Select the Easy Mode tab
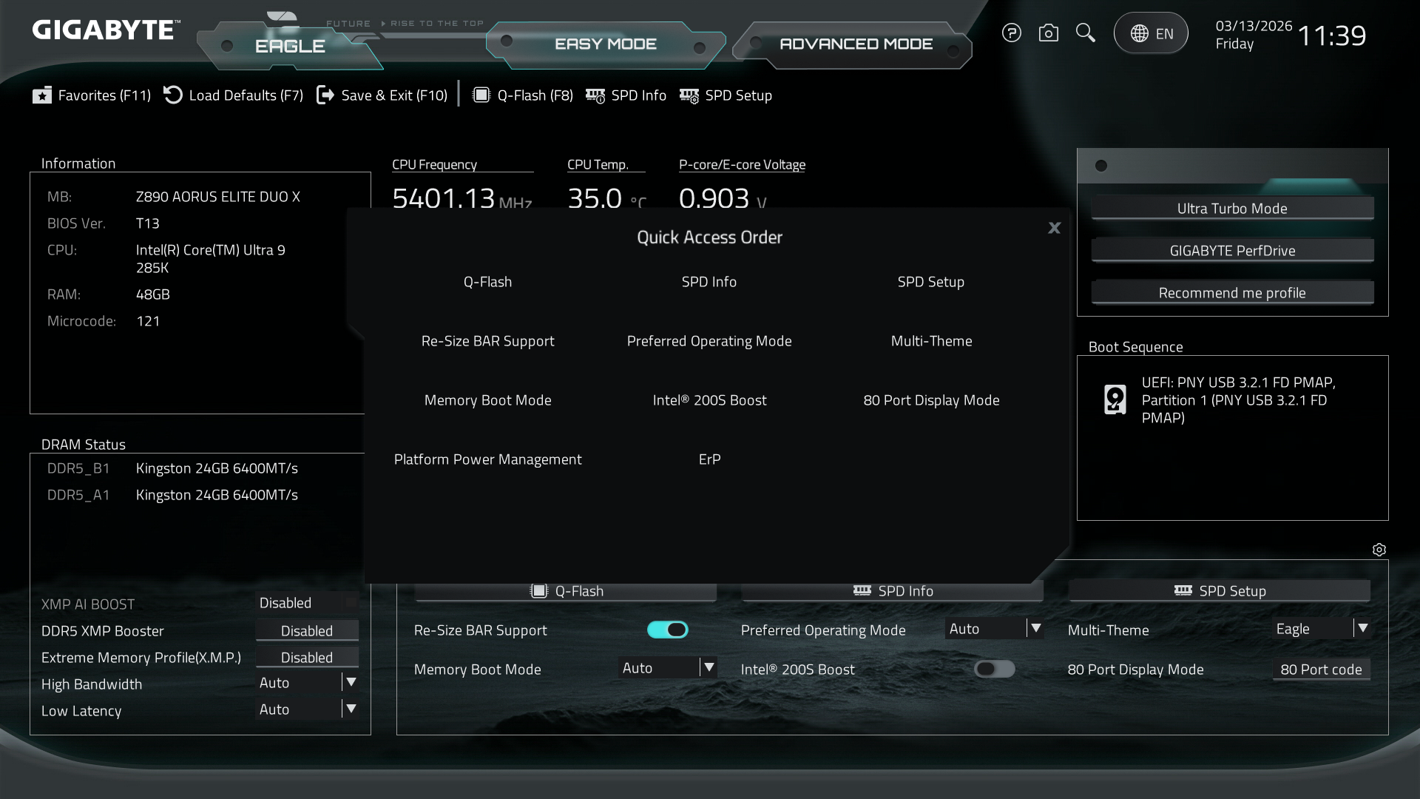 (x=605, y=44)
